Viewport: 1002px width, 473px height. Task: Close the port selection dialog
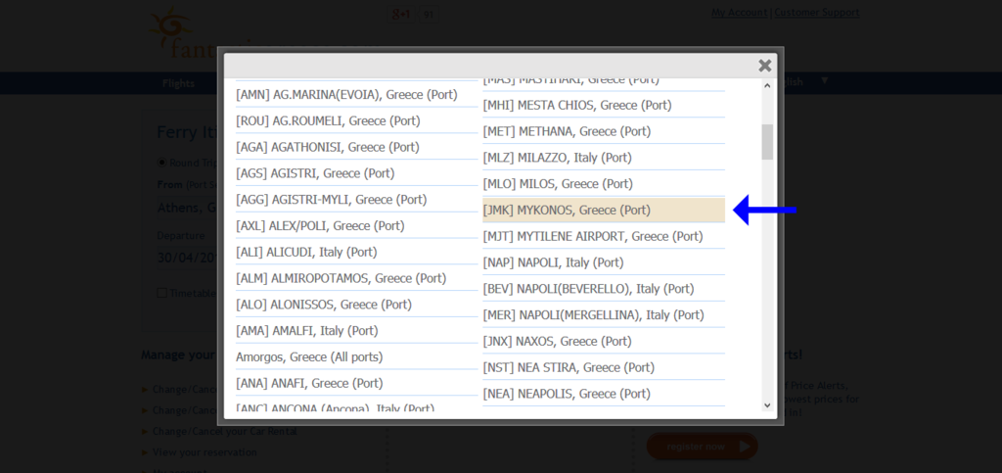pyautogui.click(x=764, y=66)
